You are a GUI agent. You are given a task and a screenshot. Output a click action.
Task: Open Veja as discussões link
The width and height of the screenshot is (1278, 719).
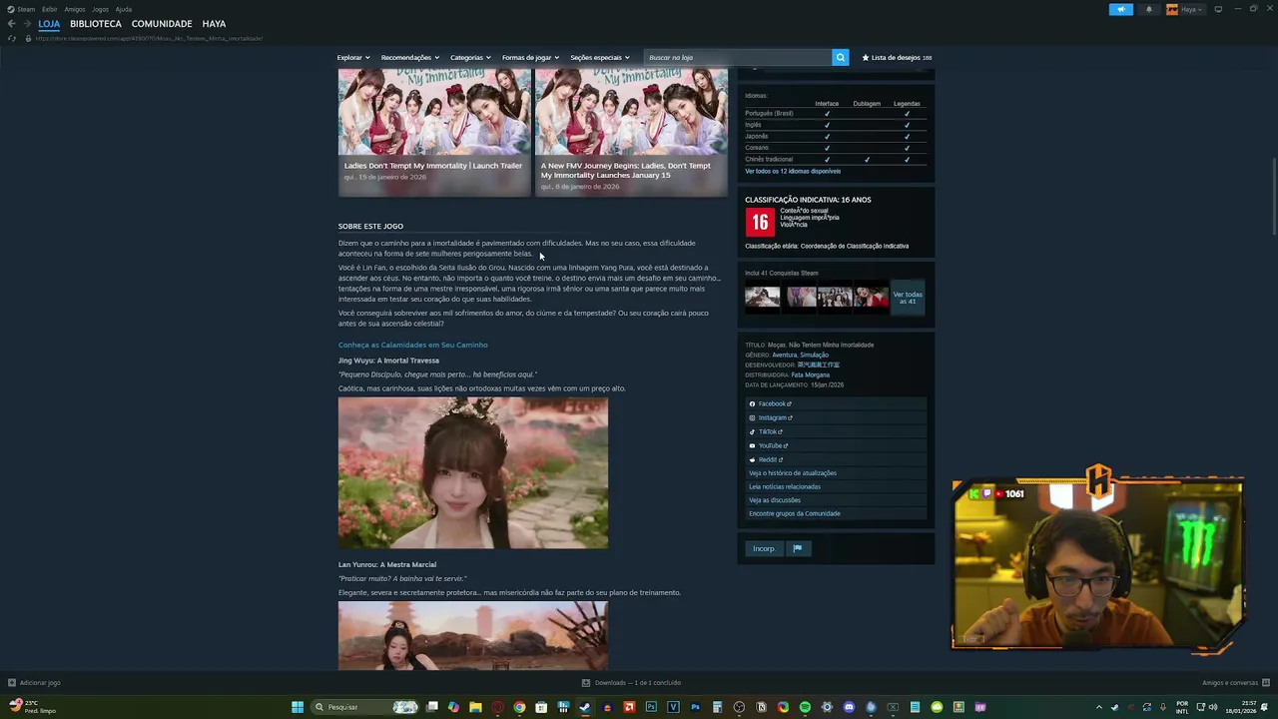[x=775, y=500]
